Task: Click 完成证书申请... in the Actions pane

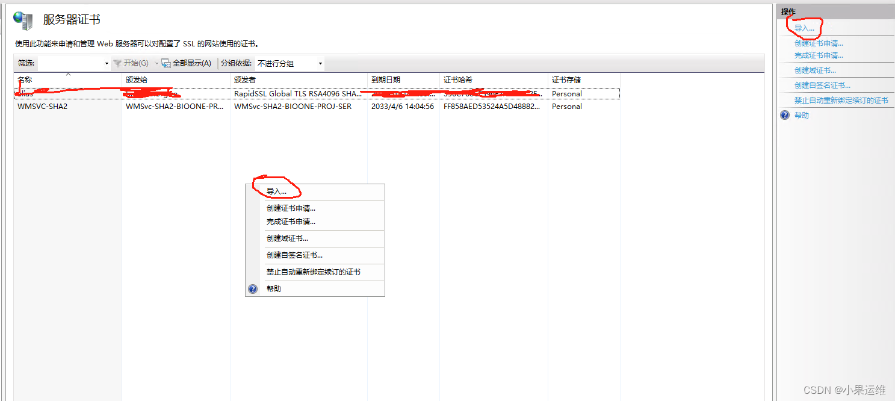Action: 819,55
